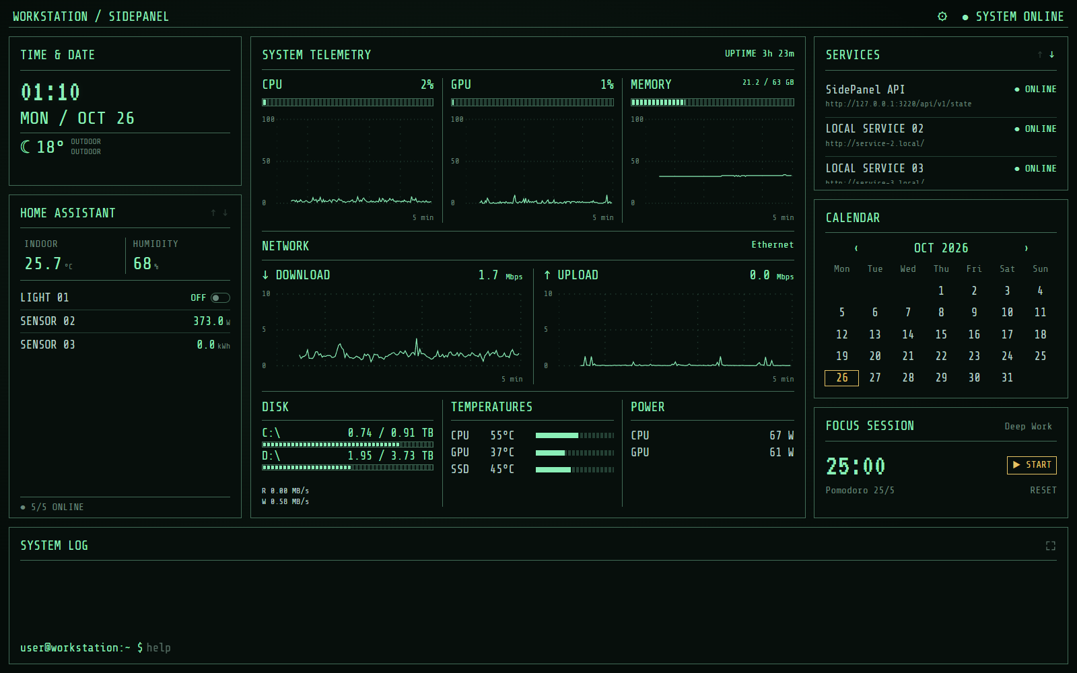Click the OCT 2026 calendar header
Viewport: 1077px width, 673px height.
tap(941, 248)
